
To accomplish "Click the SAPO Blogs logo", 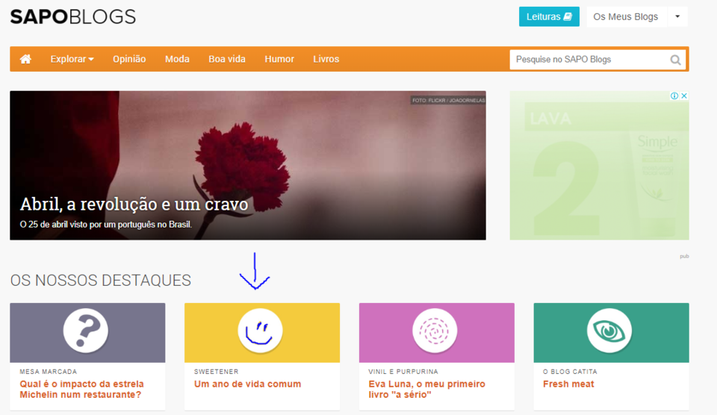I will pyautogui.click(x=73, y=17).
